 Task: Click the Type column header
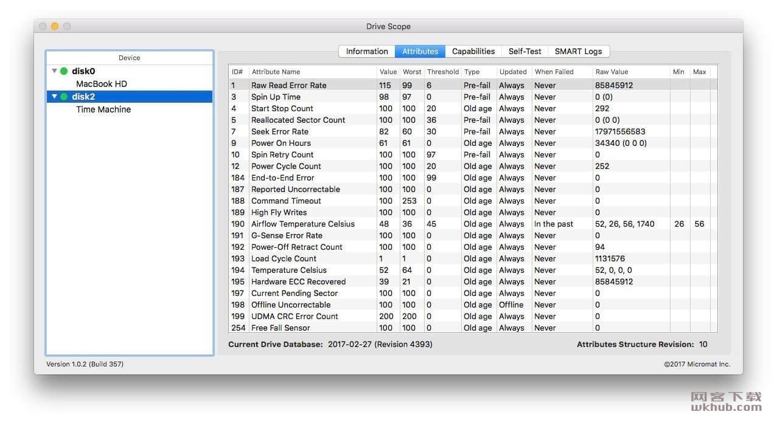pos(479,72)
